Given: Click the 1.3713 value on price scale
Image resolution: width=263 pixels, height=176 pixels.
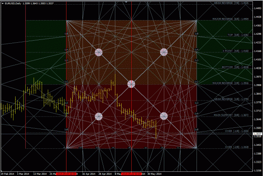Looking at the screenshot, I should coord(258,111).
